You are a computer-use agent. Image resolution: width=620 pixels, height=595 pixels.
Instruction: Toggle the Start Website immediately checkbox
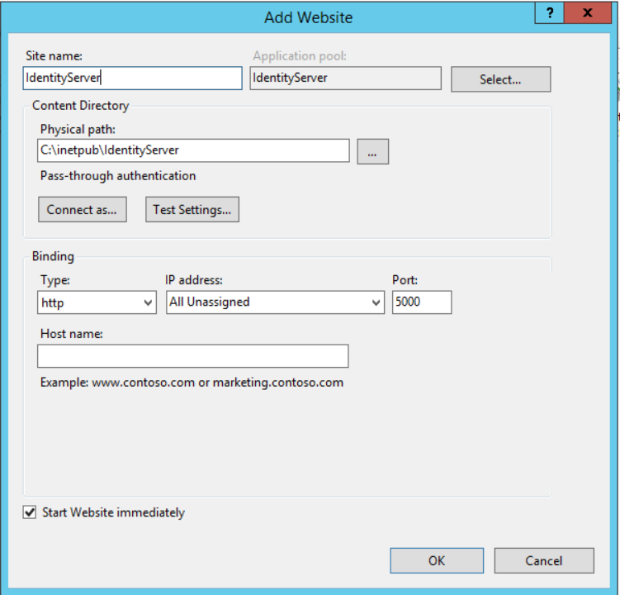pos(31,512)
